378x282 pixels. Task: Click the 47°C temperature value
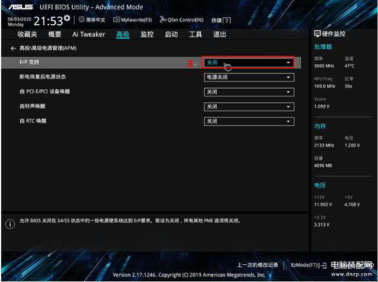pos(349,66)
